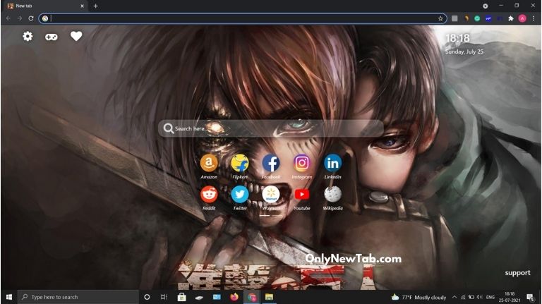The height and width of the screenshot is (304, 542).
Task: Open the new tab settings gear
Action: click(x=28, y=36)
